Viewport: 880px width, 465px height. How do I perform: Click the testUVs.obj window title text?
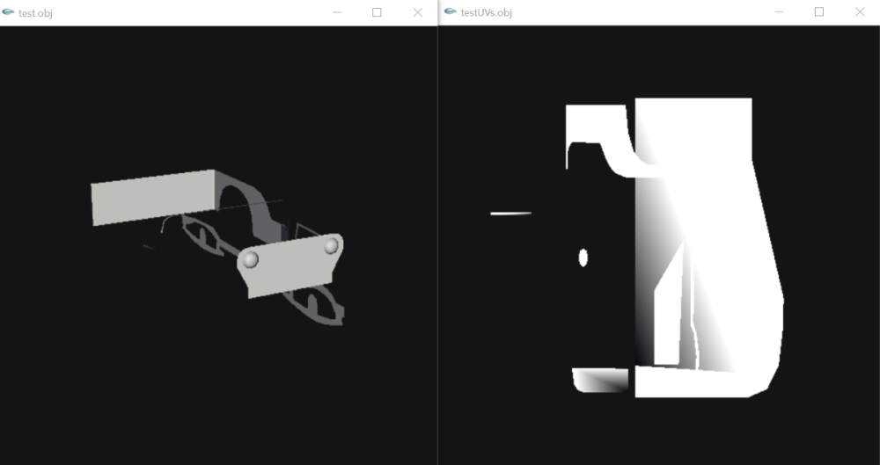(486, 13)
